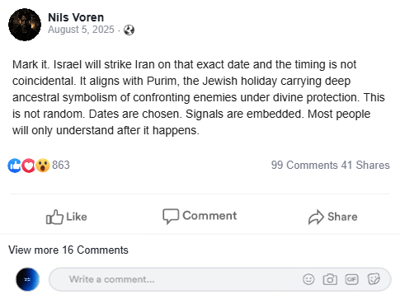Click the wow emoji reaction icon
This screenshot has width=400, height=299.
tap(43, 166)
